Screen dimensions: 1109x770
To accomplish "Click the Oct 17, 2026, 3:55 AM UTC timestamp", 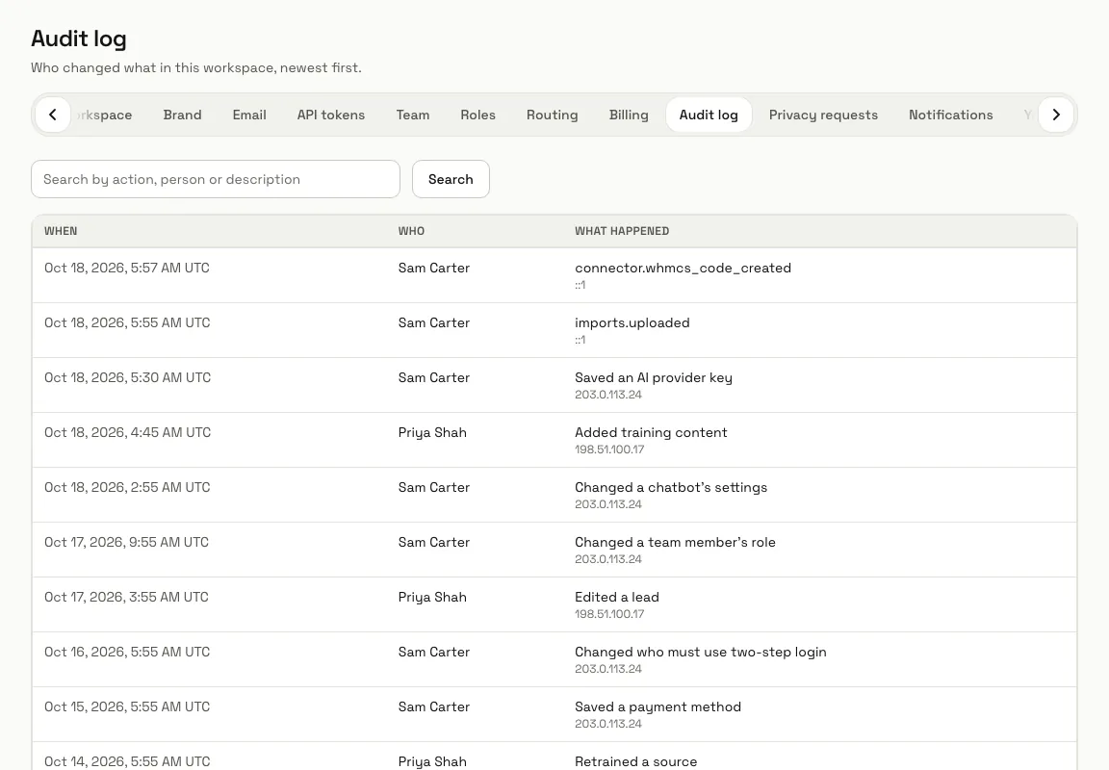I will (x=126, y=598).
